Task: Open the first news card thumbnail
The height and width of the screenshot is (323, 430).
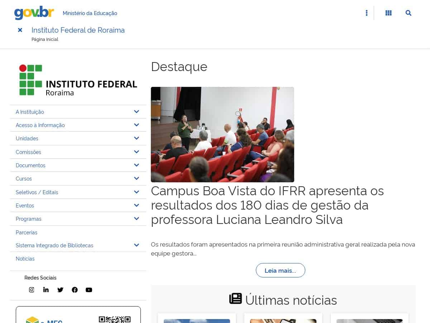Action: (x=197, y=321)
